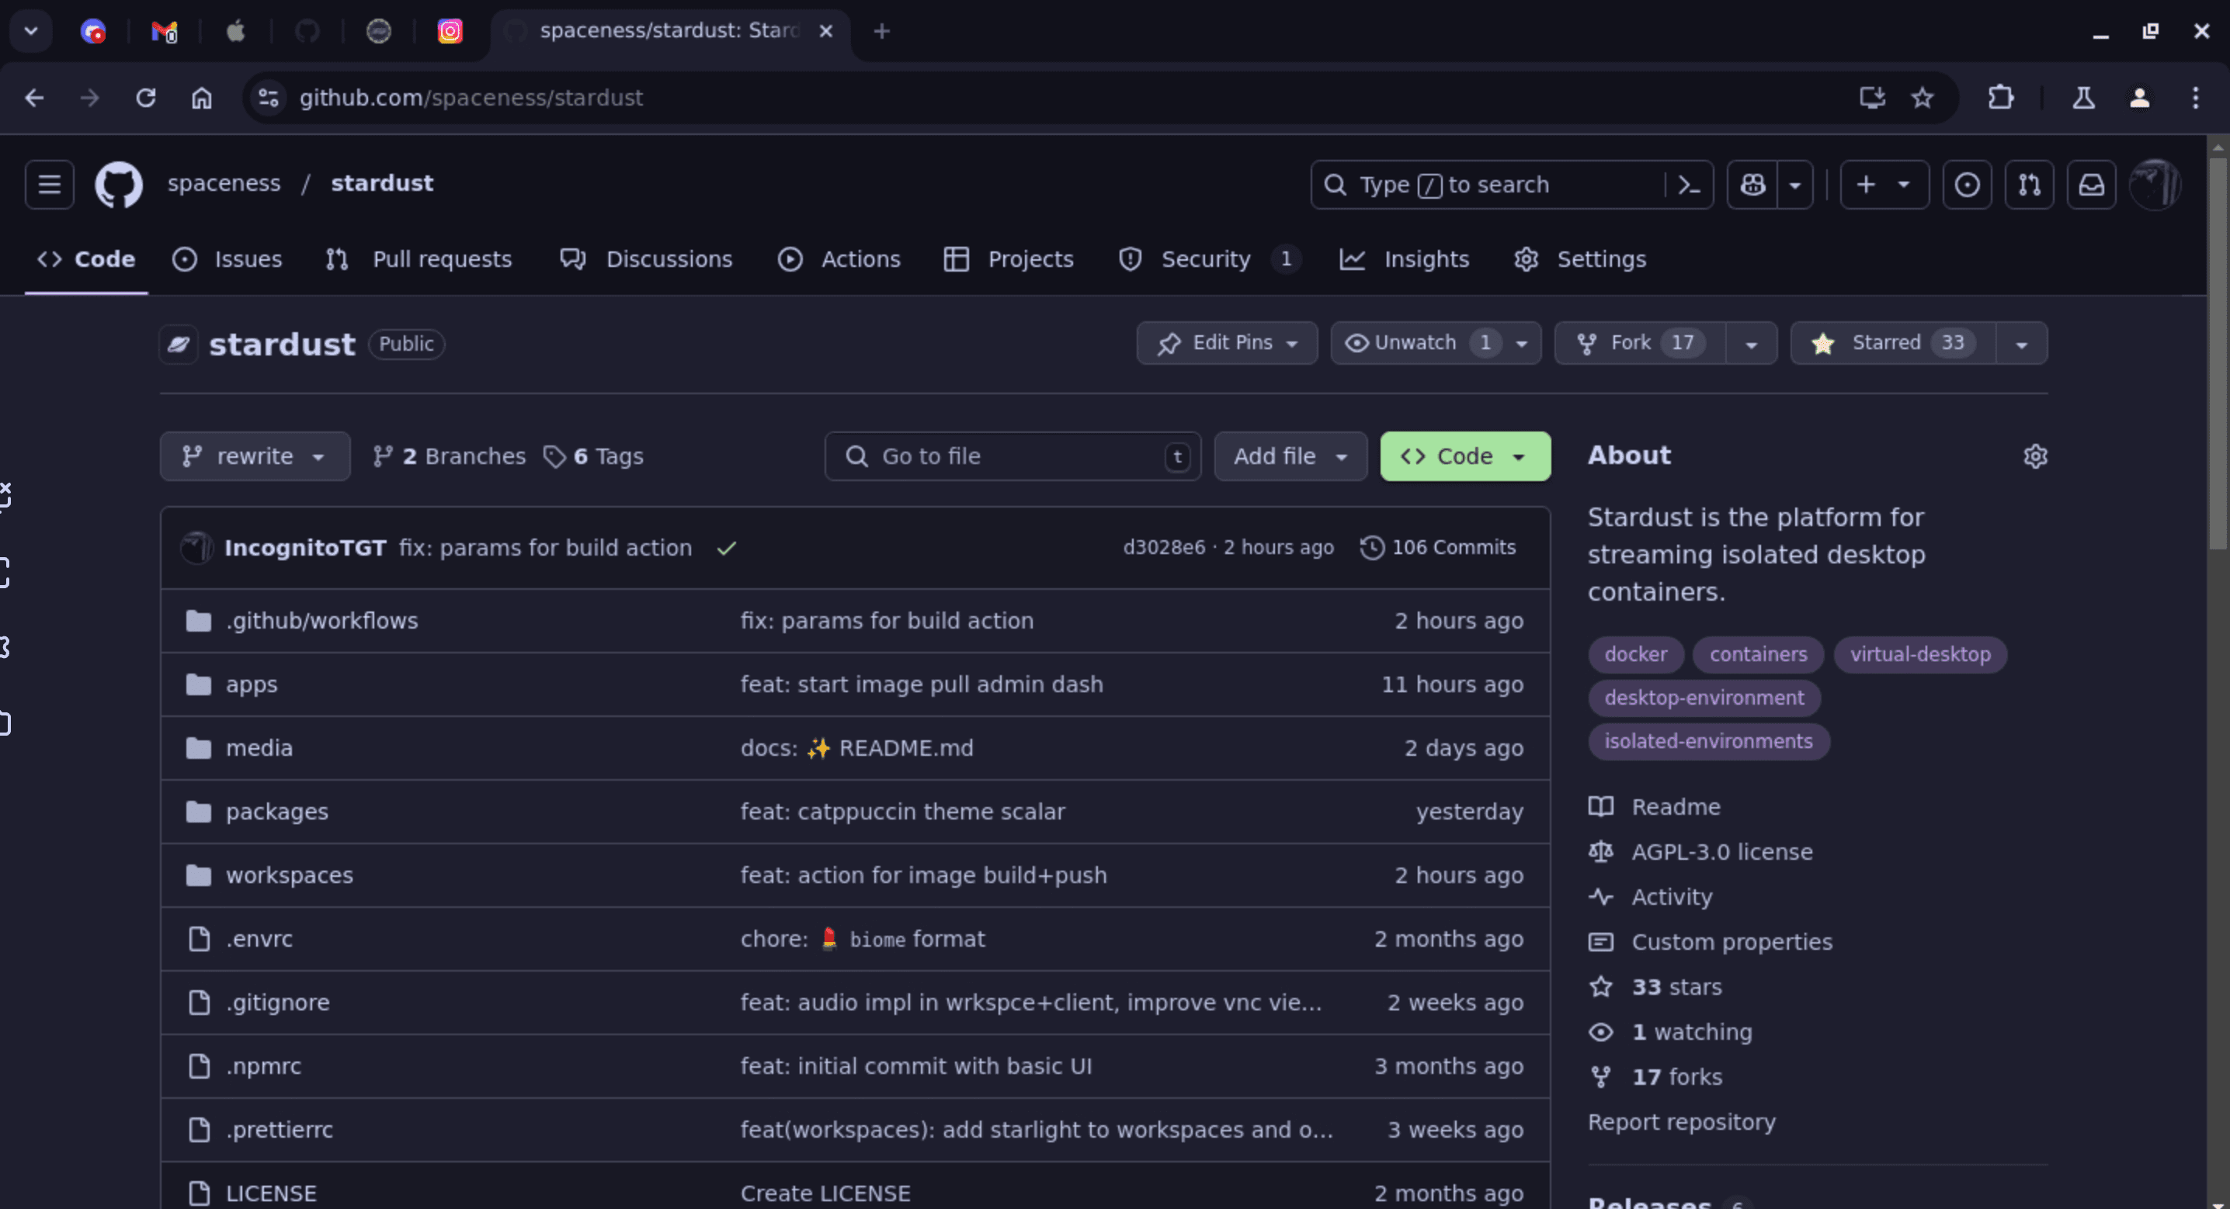2230x1209 pixels.
Task: Open the notifications inbox icon
Action: 2092,185
